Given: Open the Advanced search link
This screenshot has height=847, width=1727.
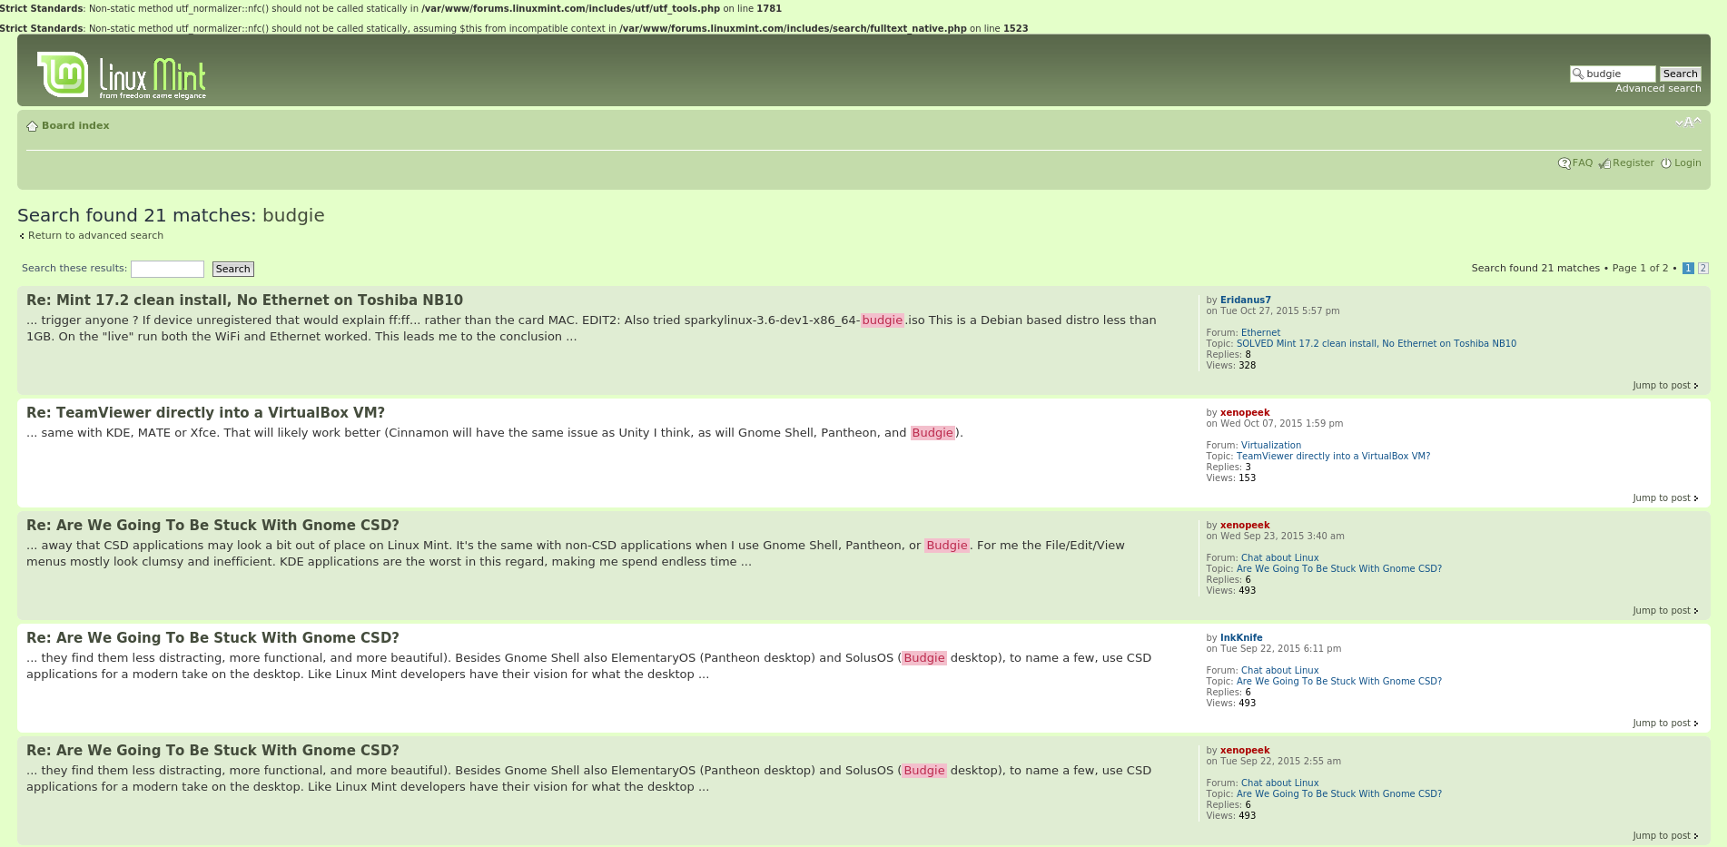Looking at the screenshot, I should pos(1658,89).
